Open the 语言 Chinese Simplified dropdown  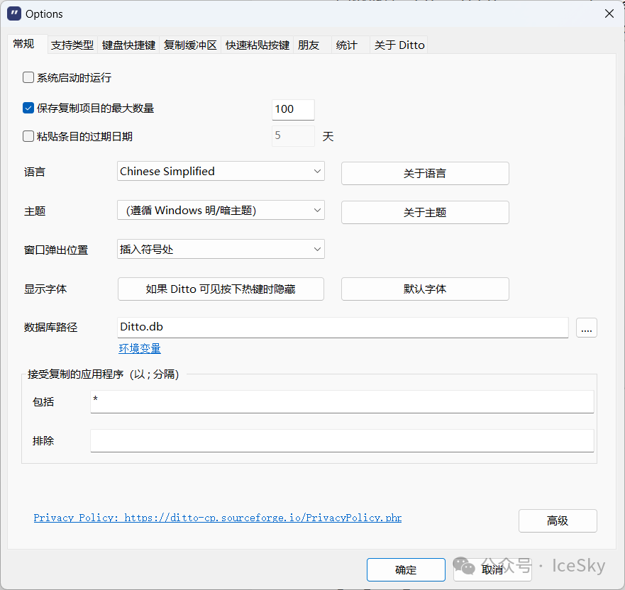point(221,171)
